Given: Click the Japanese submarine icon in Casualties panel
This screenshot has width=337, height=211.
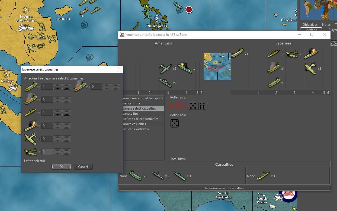Looking at the screenshot, I should (x=263, y=176).
